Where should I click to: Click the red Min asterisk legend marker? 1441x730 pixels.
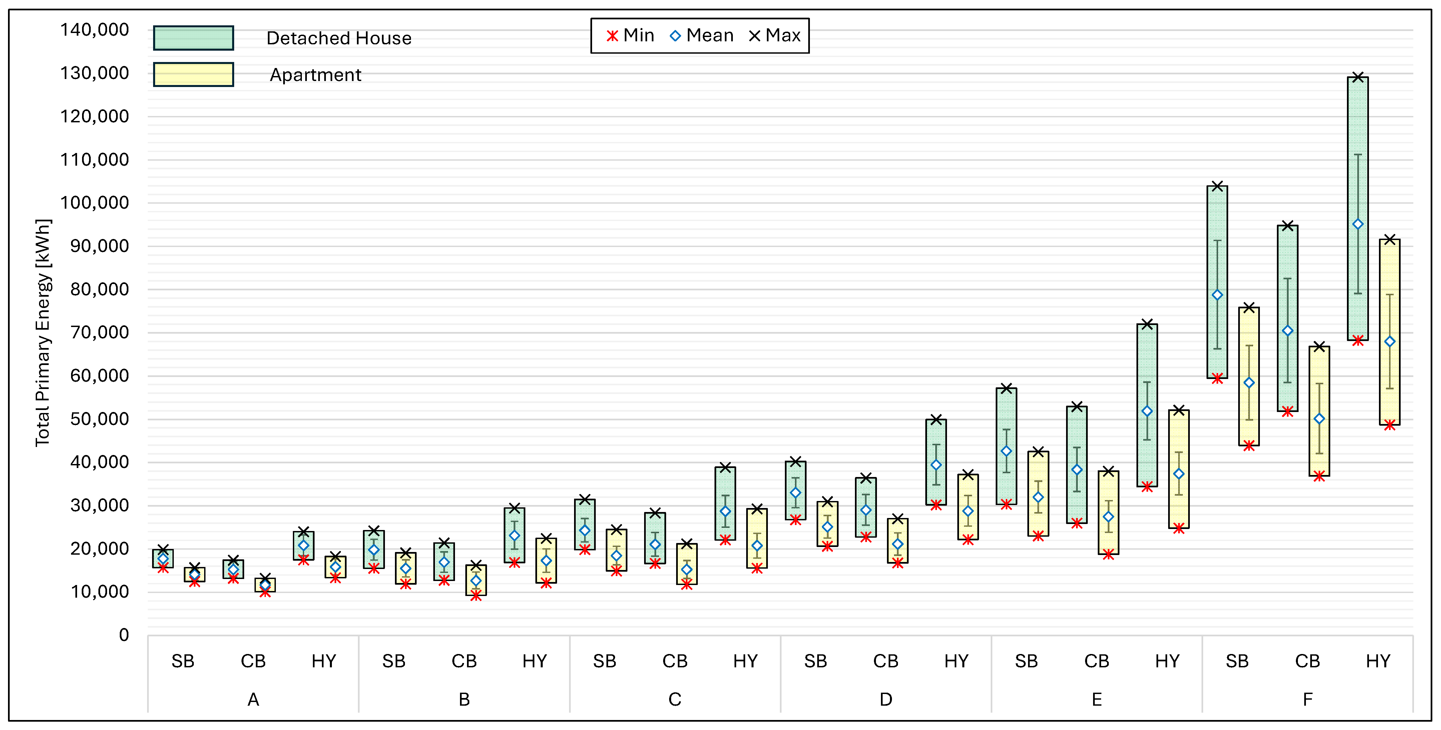coord(612,36)
